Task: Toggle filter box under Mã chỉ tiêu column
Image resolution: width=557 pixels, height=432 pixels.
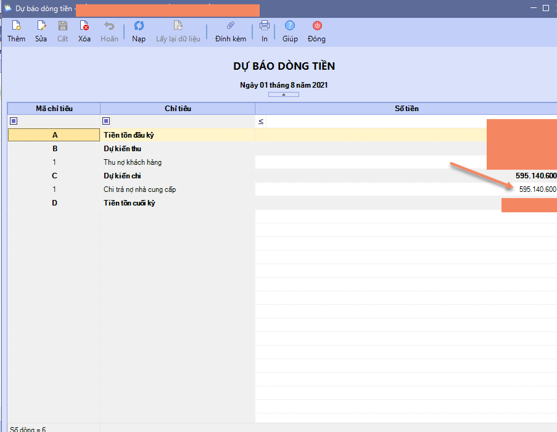Action: click(x=14, y=121)
